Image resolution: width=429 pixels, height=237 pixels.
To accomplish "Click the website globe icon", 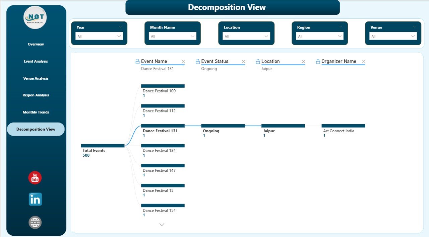I will 35,222.
